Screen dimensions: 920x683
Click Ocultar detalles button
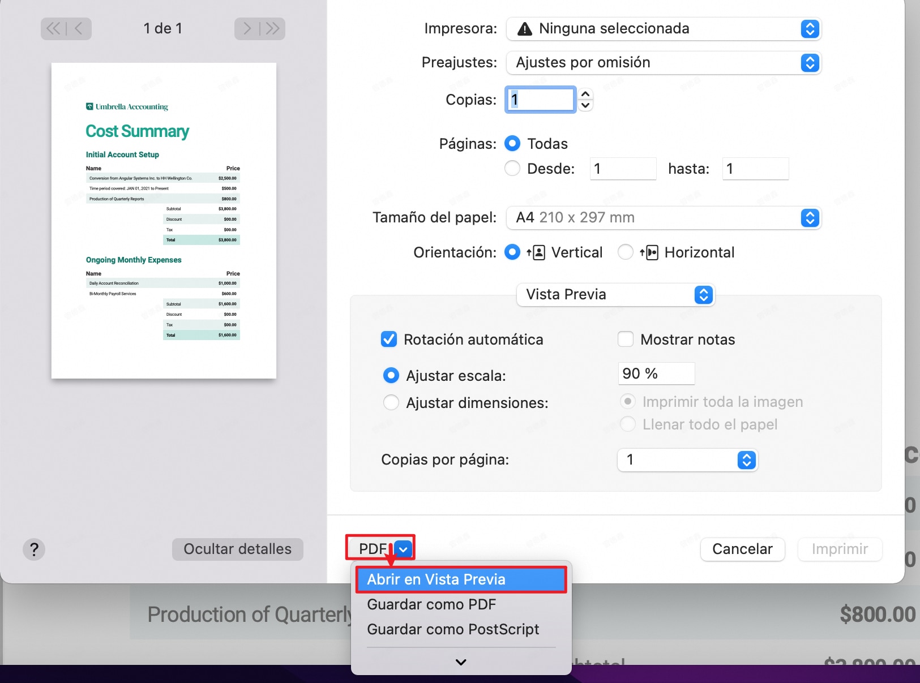point(237,549)
